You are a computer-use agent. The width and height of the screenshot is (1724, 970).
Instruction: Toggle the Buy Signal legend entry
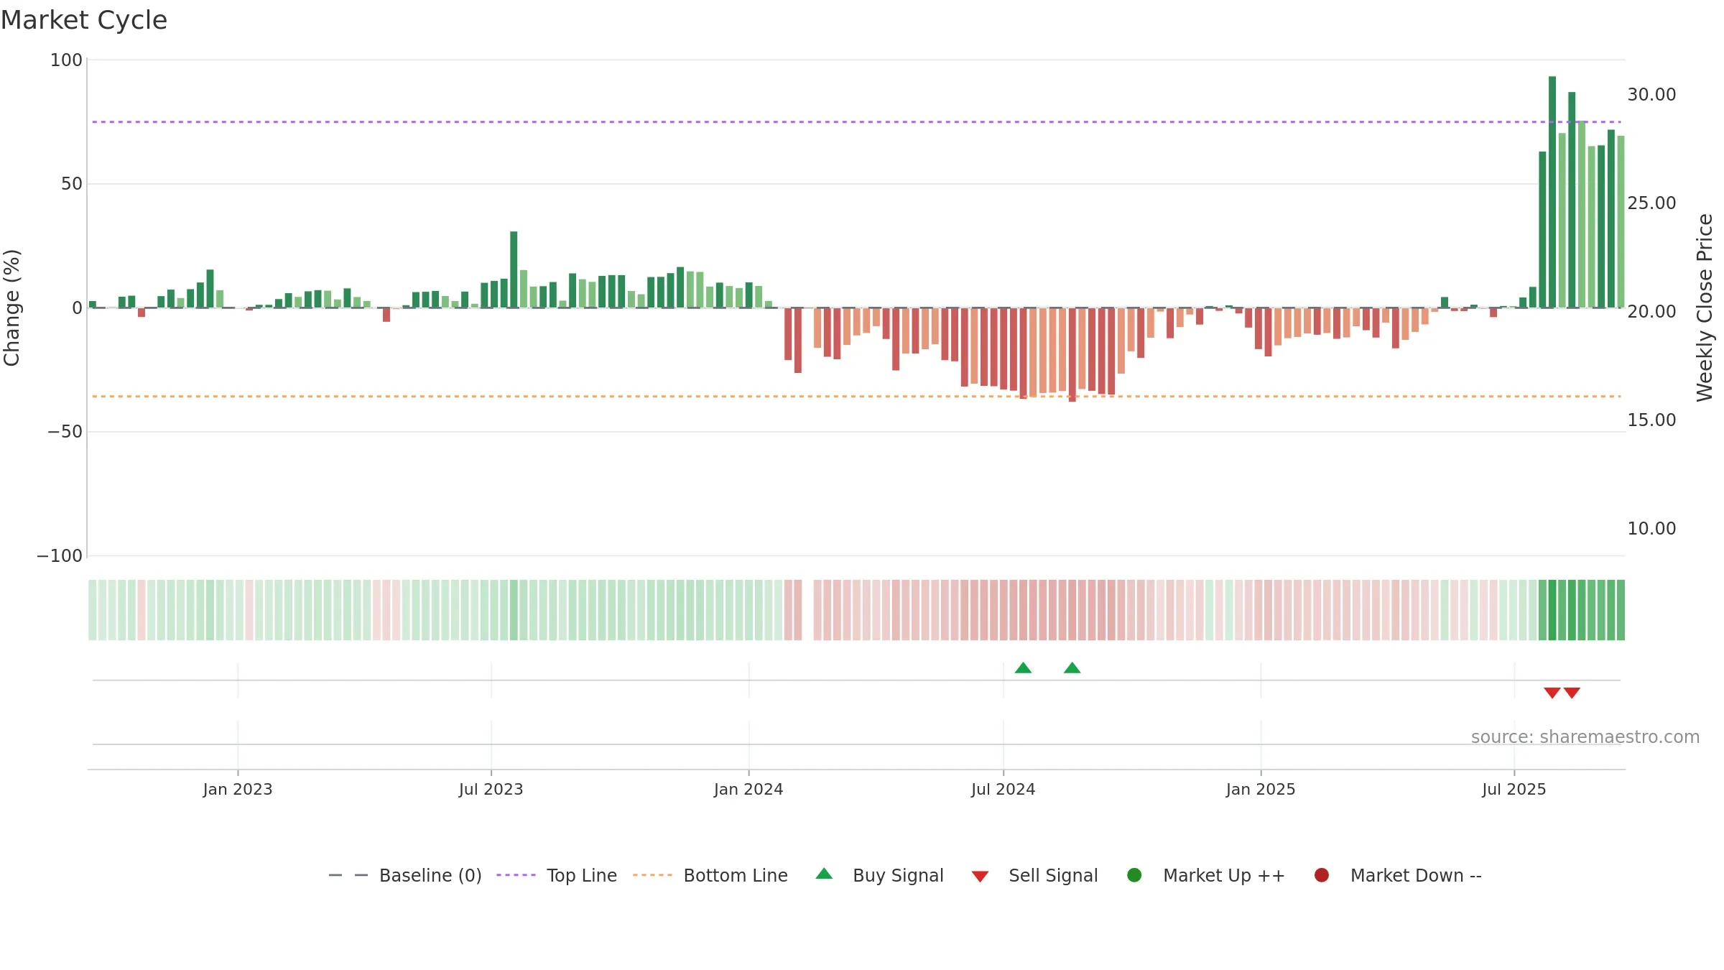coord(879,875)
